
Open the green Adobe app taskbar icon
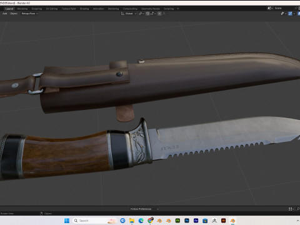point(177,221)
